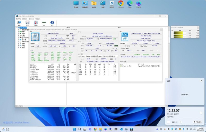Launch Firefox from the taskbar
Viewport: 206px width, 132px height.
point(106,129)
